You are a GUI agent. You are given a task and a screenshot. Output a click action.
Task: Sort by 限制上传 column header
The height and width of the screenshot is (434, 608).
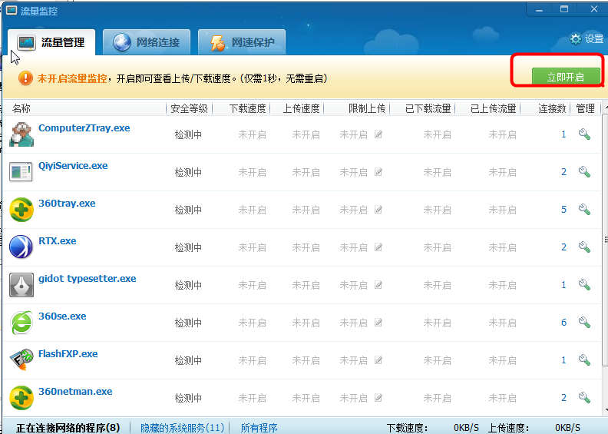point(357,108)
